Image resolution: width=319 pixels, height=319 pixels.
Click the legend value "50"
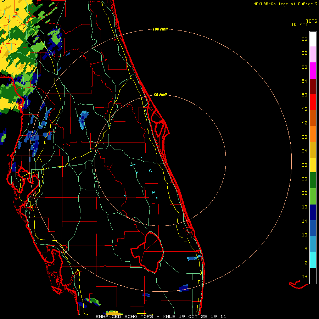pos(304,95)
